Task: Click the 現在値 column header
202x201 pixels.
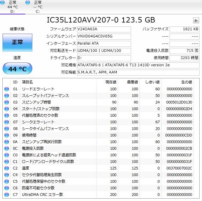Action: pos(107,82)
